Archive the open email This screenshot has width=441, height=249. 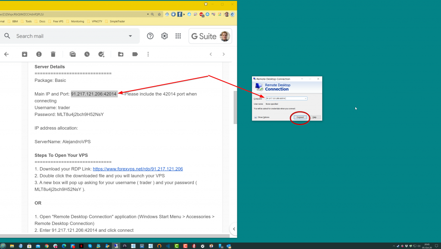[25, 54]
